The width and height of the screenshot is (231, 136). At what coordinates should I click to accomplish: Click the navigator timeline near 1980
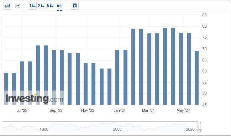tap(44, 129)
